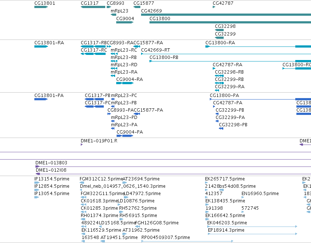Click the CG9004 gene label
This screenshot has height=243, width=311.
point(125,18)
